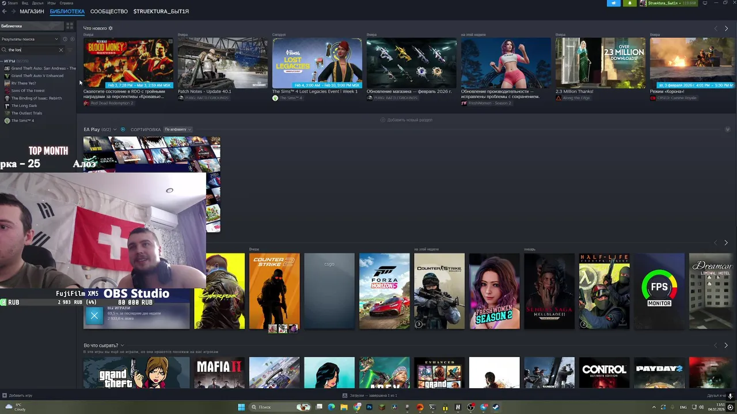The width and height of the screenshot is (737, 414).
Task: Open Mafia II suggested game cover
Action: click(219, 373)
